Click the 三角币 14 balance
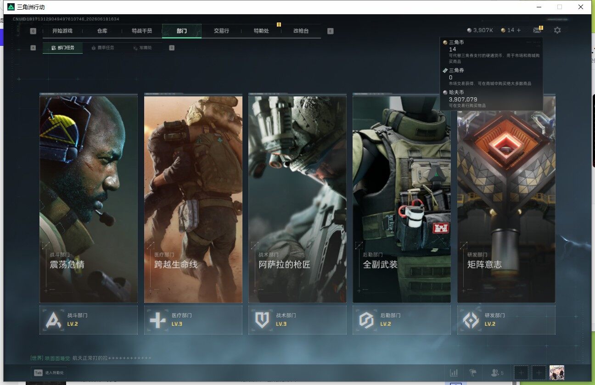The height and width of the screenshot is (385, 595). click(x=507, y=30)
